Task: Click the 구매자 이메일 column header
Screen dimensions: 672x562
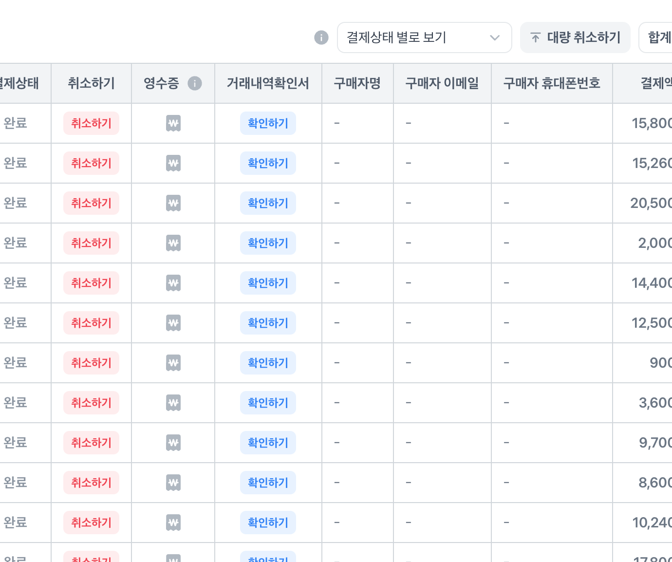Action: click(442, 83)
